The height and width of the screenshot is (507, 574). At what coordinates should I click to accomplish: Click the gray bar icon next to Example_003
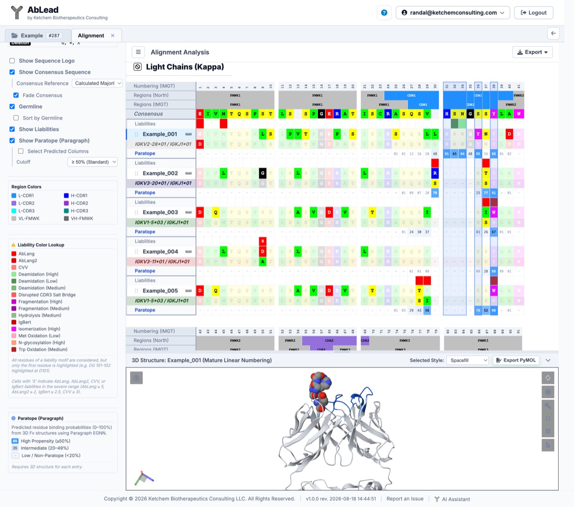(188, 213)
